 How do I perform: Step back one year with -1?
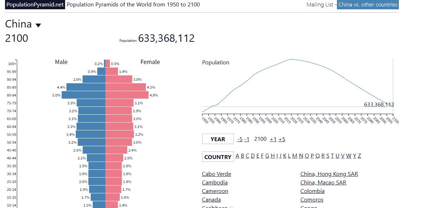(247, 139)
